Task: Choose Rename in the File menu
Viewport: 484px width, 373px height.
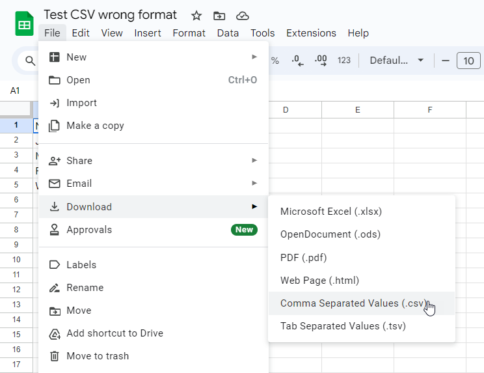Action: click(x=154, y=288)
